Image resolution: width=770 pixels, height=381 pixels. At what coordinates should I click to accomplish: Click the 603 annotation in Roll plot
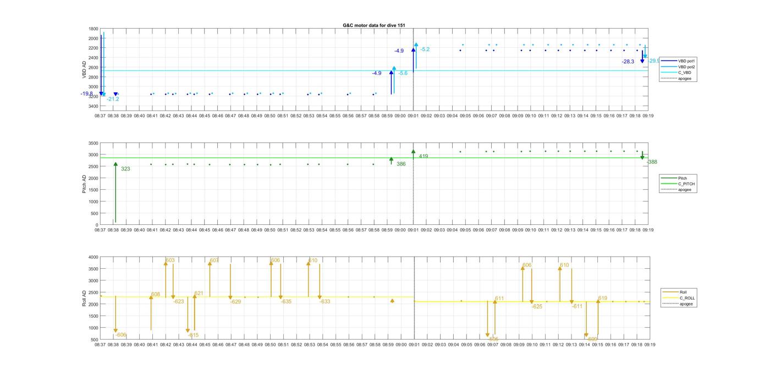click(x=170, y=260)
